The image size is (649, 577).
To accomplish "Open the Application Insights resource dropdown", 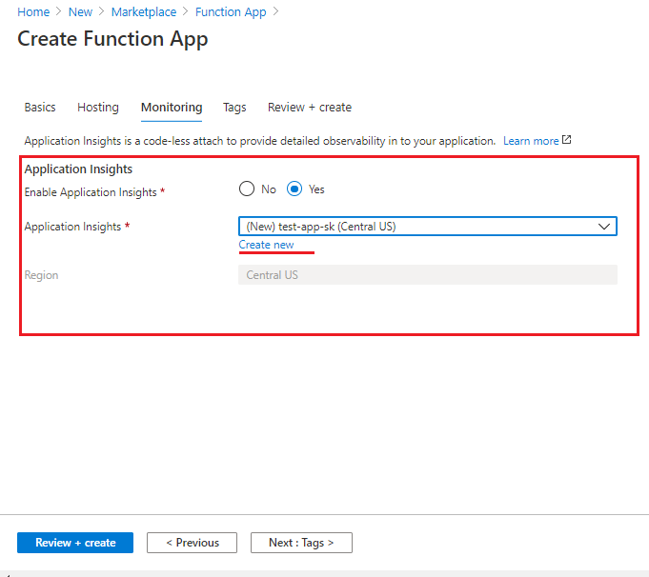I will (x=428, y=227).
